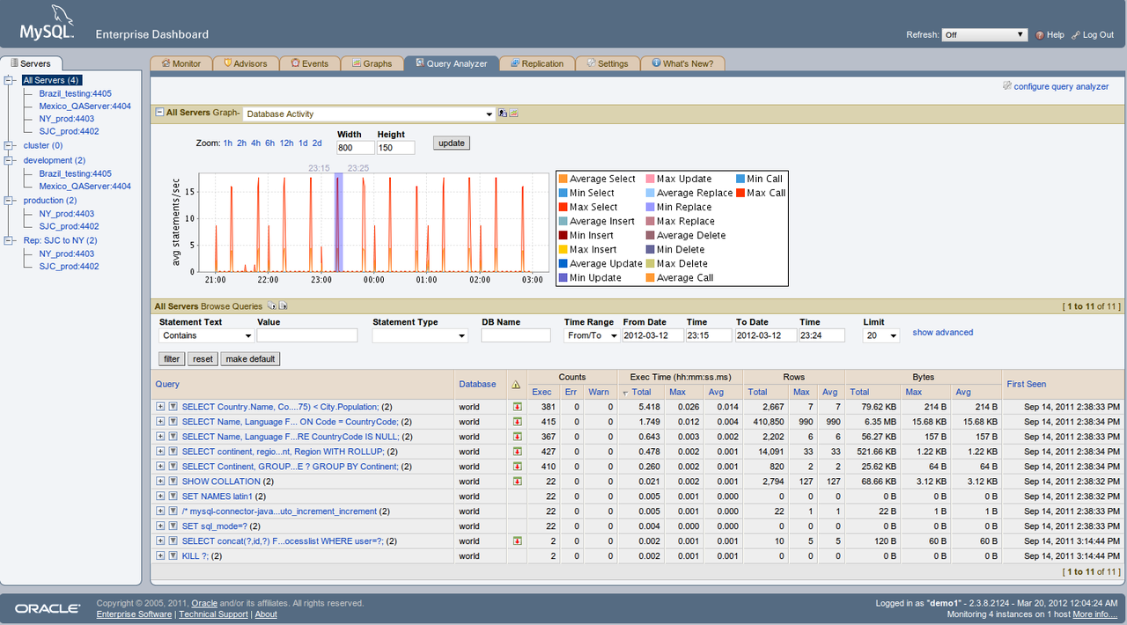The width and height of the screenshot is (1127, 625).
Task: Sort table by Exec count column
Action: point(541,392)
